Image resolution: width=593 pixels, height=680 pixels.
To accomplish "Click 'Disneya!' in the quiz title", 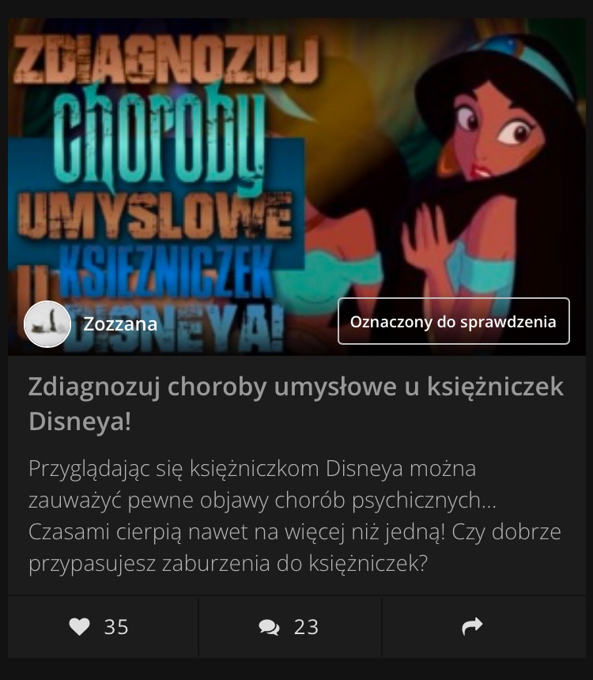I will [80, 421].
